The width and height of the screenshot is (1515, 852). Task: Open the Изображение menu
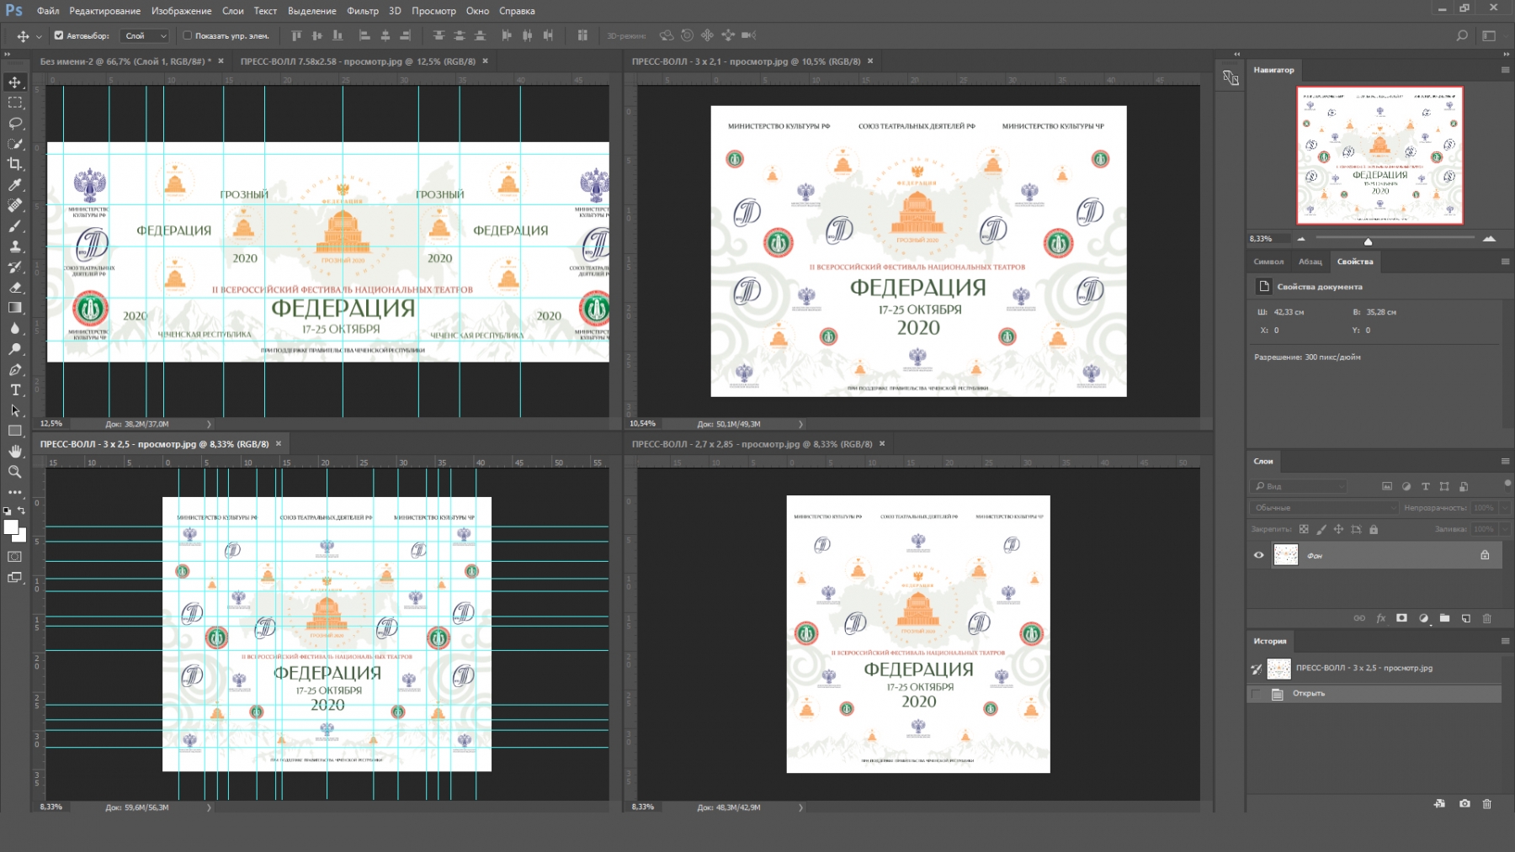181,11
